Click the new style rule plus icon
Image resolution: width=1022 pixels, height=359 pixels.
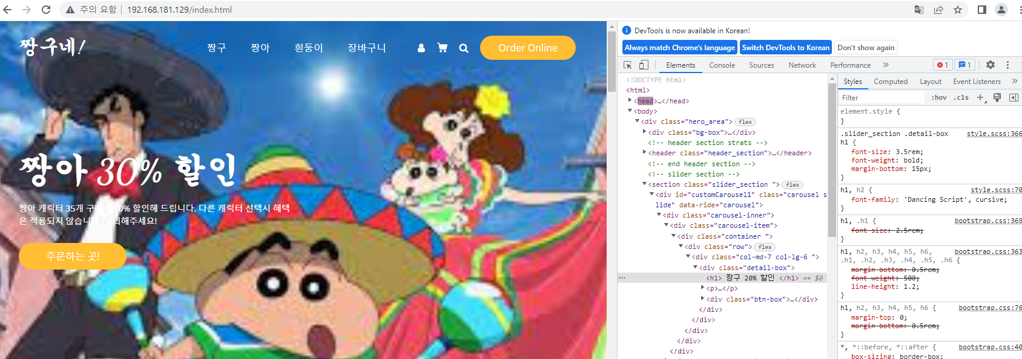(981, 97)
